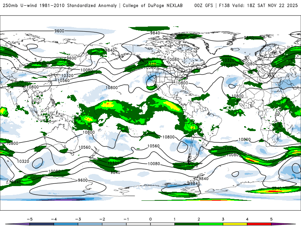The image size is (301, 226).
Task: Select the yellow colorbar segment between 3 and 4
Action: click(x=235, y=224)
